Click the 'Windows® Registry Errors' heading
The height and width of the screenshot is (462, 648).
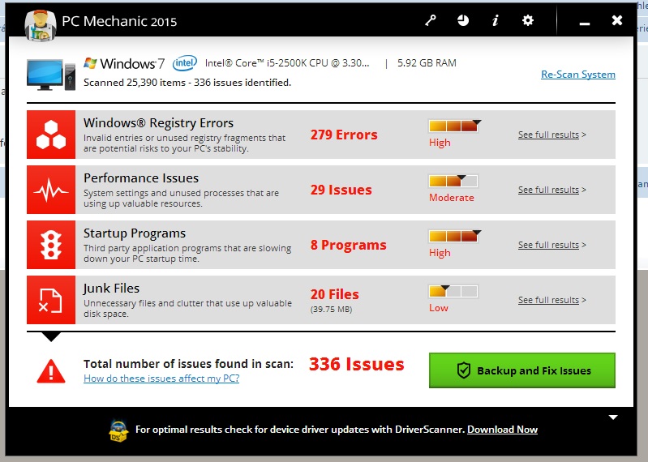158,123
